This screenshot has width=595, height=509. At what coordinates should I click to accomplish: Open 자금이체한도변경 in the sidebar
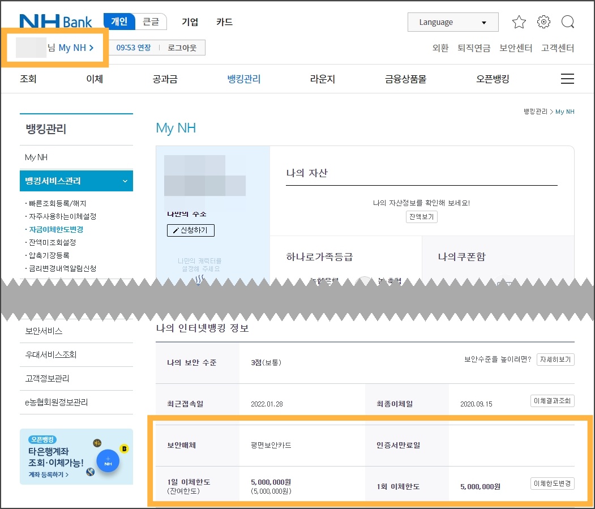[56, 229]
